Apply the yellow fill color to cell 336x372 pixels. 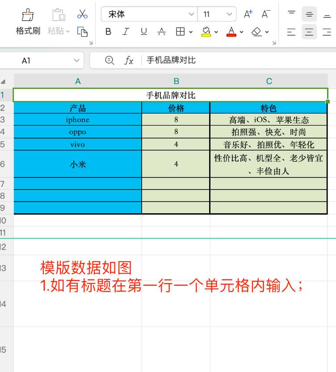[x=206, y=32]
